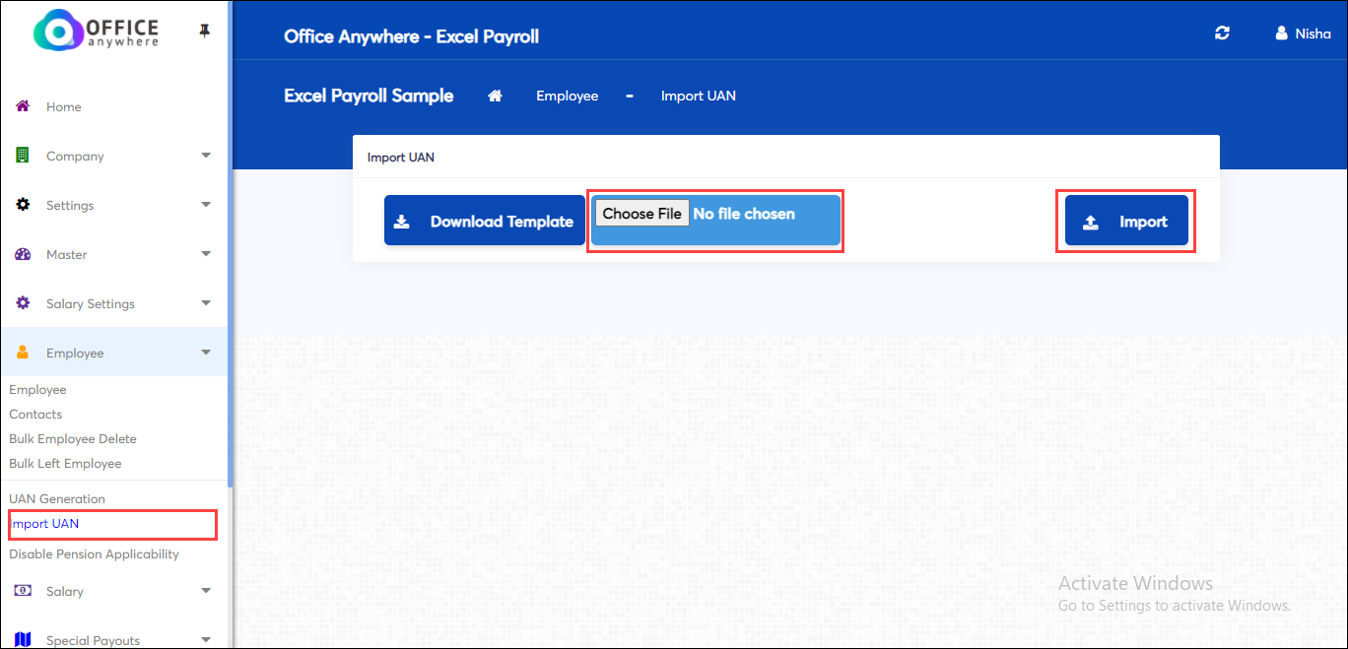Click the Nisha username

[1313, 33]
